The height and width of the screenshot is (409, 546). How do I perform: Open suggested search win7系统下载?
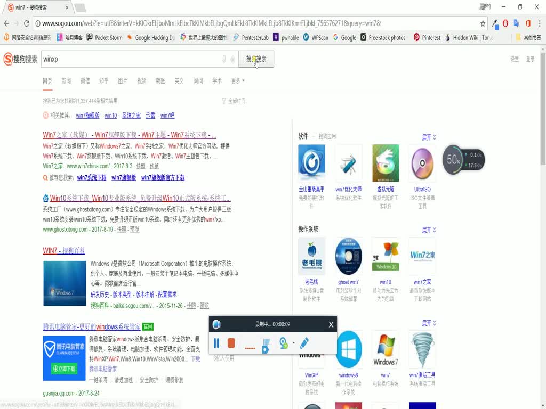[92, 177]
